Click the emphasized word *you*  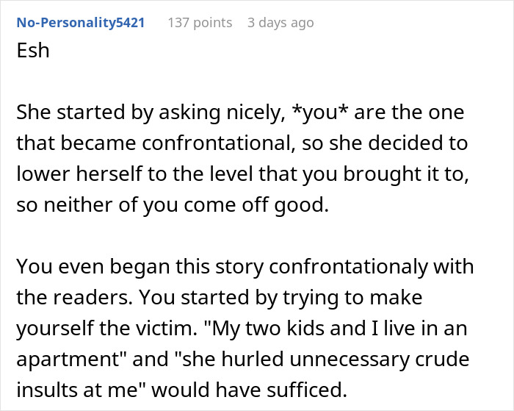click(320, 112)
